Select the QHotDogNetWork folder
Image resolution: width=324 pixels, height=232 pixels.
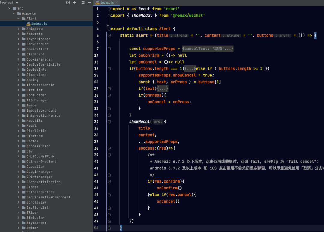coord(40,156)
